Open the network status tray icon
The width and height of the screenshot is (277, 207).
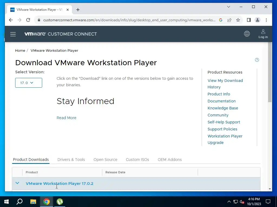tap(236, 202)
